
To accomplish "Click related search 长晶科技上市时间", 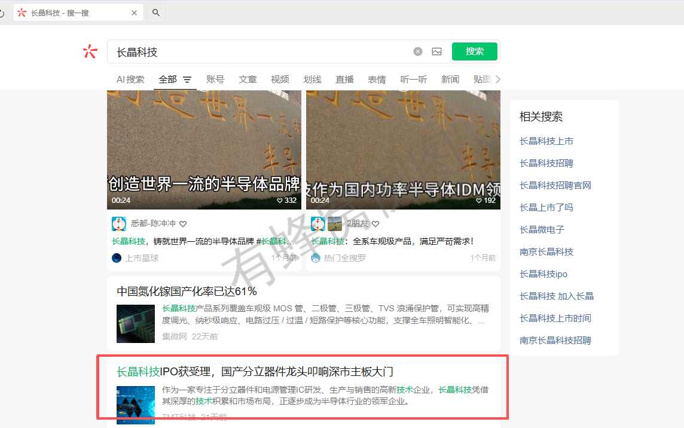I will [x=555, y=318].
